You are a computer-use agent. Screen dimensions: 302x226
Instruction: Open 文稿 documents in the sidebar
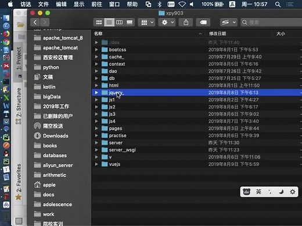44,77
